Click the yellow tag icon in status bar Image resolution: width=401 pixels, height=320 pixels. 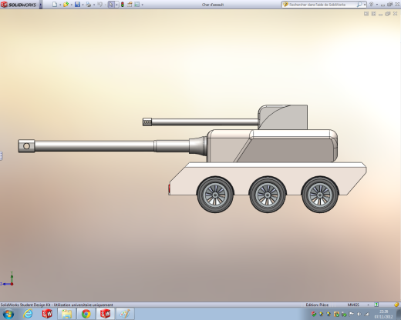pos(396,305)
